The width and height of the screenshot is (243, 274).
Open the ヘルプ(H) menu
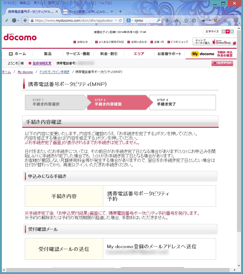pyautogui.click(x=105, y=3)
